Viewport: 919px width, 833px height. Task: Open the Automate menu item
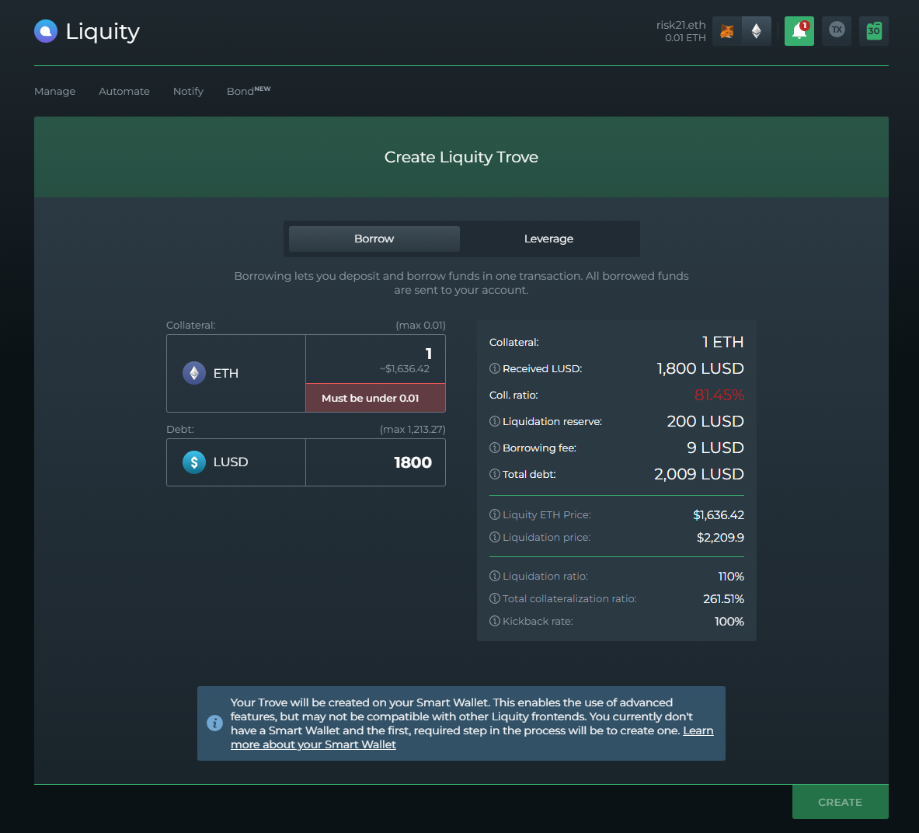tap(124, 91)
